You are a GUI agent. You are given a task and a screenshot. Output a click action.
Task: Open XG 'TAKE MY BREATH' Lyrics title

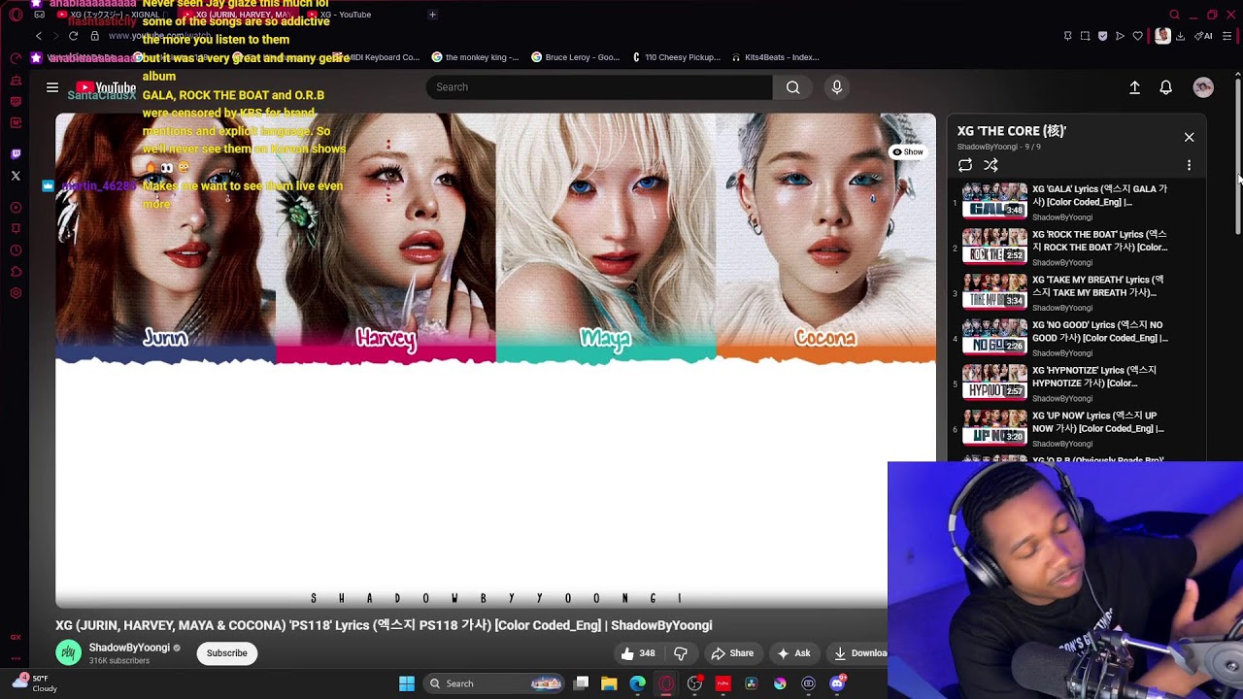tap(1098, 286)
